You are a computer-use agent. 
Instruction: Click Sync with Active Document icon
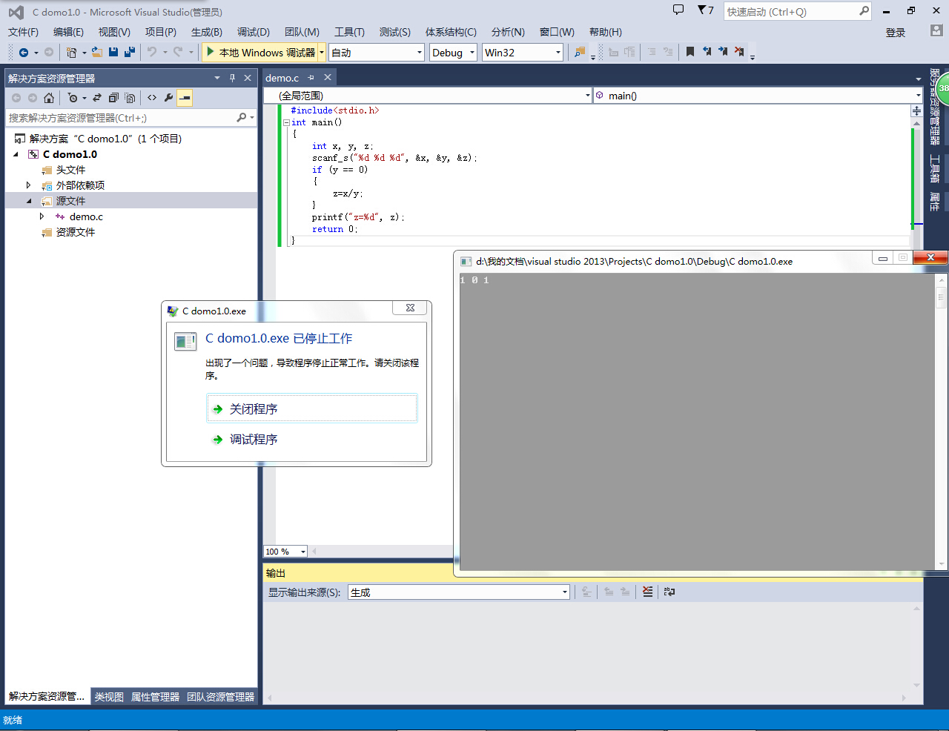coord(97,98)
